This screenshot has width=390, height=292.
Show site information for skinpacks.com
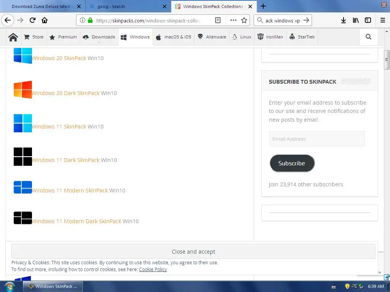83,21
